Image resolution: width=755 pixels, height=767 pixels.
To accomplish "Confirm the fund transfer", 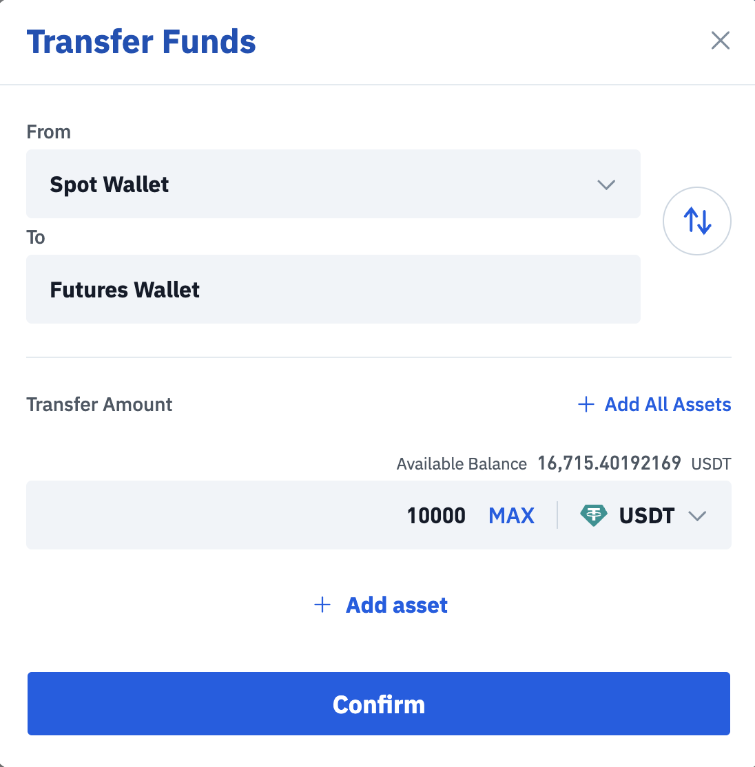I will (378, 704).
